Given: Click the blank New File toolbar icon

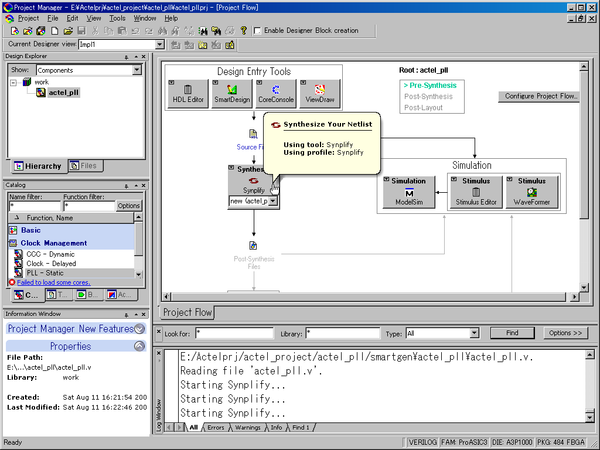Looking at the screenshot, I should click(54, 30).
